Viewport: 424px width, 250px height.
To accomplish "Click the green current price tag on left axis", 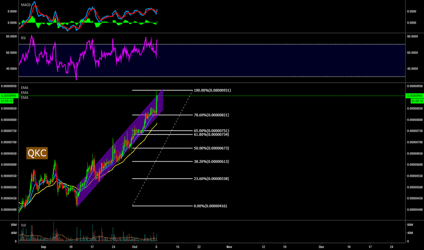I will [x=8, y=95].
